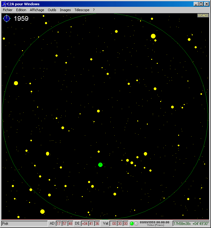This screenshot has width=211, height=228.
Task: Open the Outils menu
Action: [x=52, y=10]
